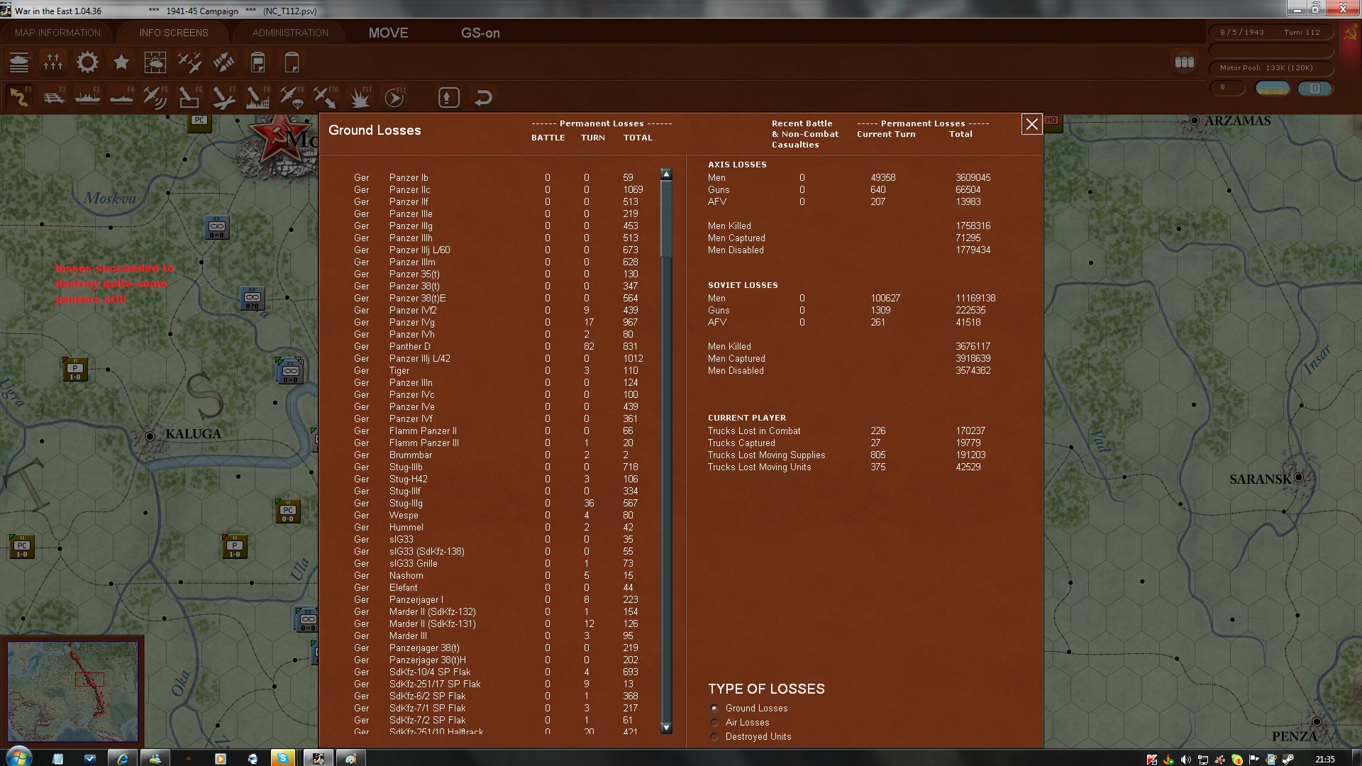
Task: Select air transport F9 parachute icon
Action: coord(292,97)
